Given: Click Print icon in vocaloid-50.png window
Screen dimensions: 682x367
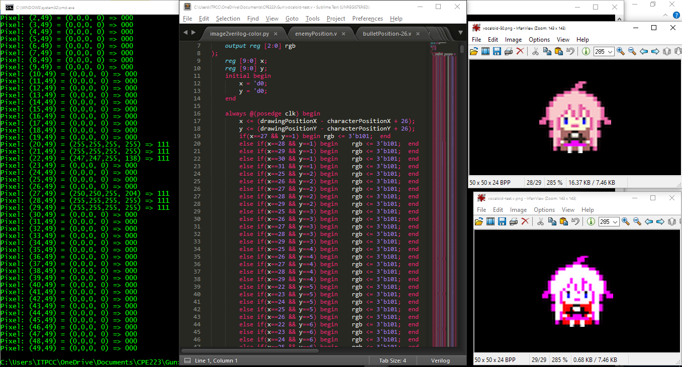Looking at the screenshot, I should 509,51.
